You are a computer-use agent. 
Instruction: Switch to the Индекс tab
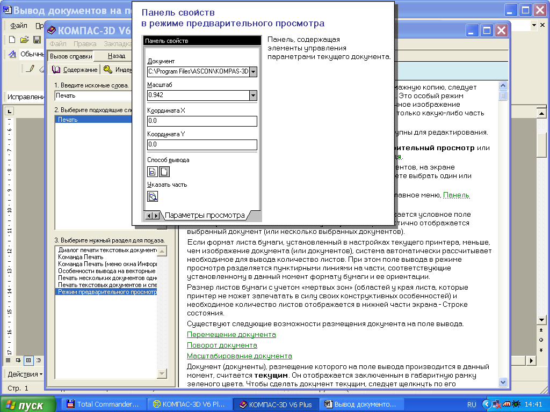point(118,69)
